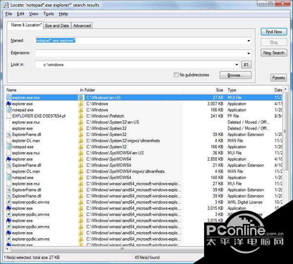293x264 pixels.
Task: Click the notepad.exe icon in the System32 row
Action: (9, 147)
